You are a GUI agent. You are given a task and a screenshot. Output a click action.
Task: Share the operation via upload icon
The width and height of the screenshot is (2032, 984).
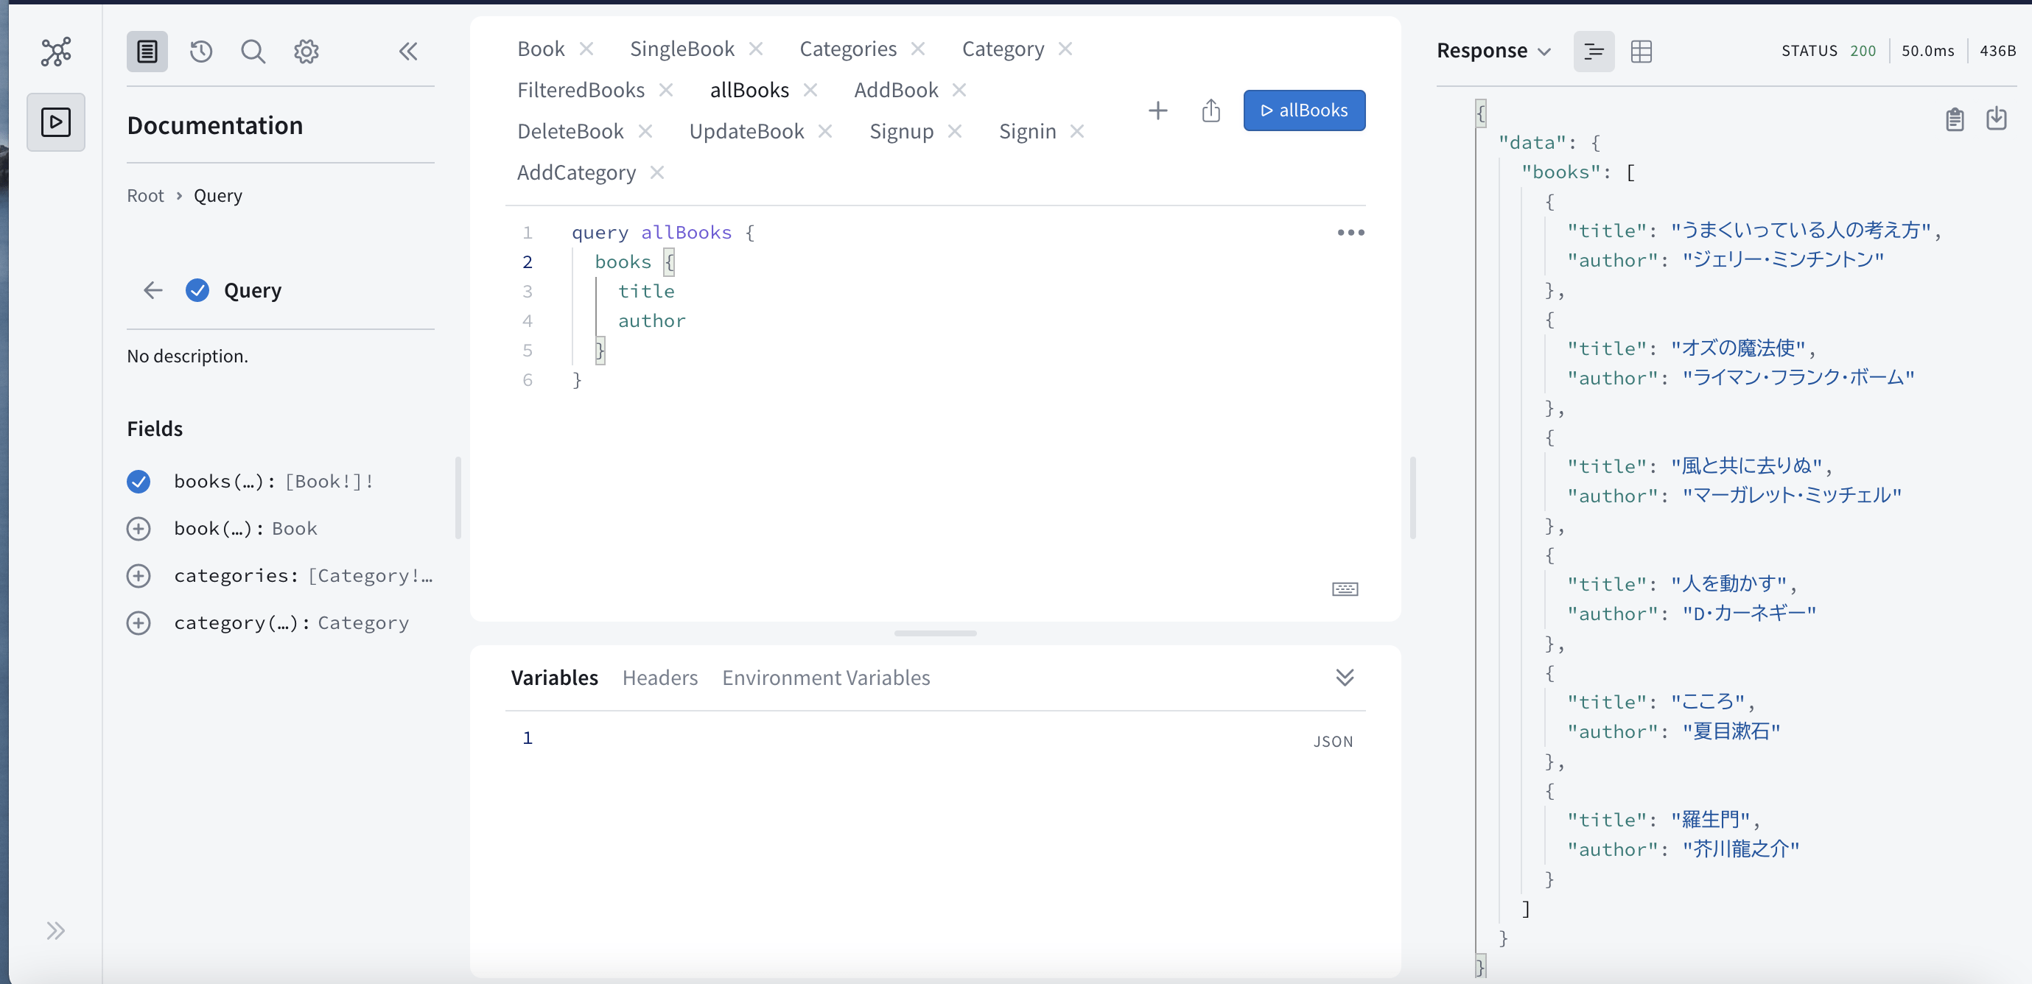(x=1211, y=110)
